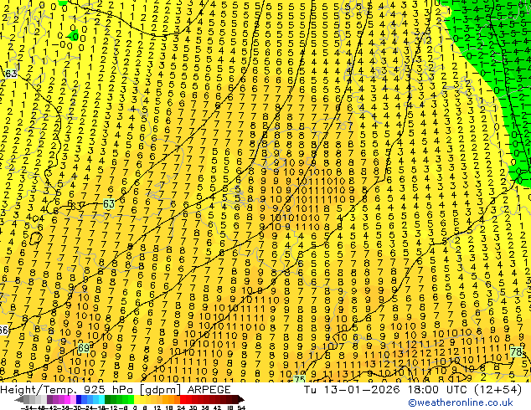This screenshot has height=410, width=531.
Task: Click the (12+54) forecast offset text
Action: [x=497, y=389]
